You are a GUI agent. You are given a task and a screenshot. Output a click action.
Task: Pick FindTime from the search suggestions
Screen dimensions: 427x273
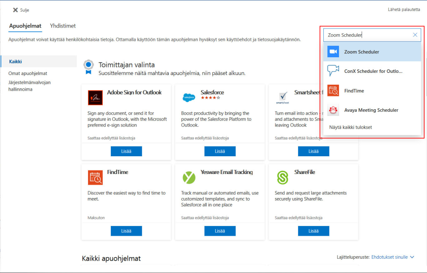point(372,91)
